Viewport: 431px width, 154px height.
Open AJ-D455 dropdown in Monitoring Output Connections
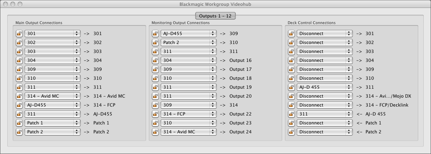click(188, 34)
